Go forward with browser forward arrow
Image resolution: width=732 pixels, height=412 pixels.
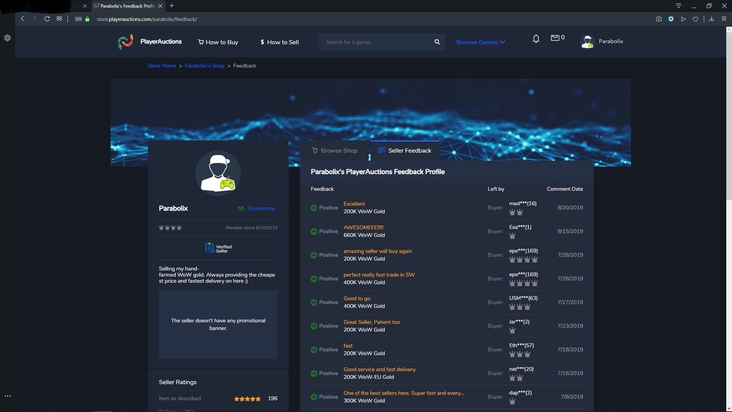[x=35, y=19]
